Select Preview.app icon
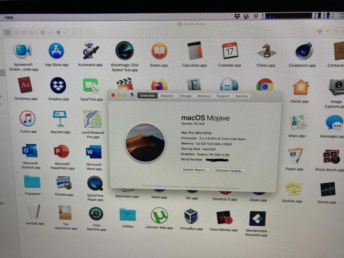 64,182
